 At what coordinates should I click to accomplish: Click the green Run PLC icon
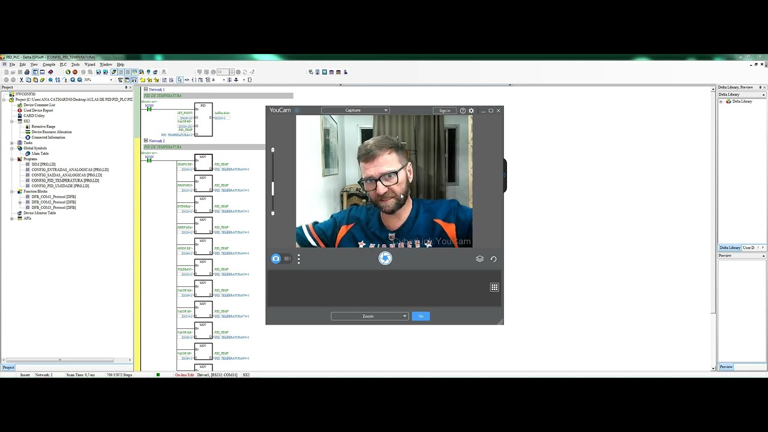68,72
